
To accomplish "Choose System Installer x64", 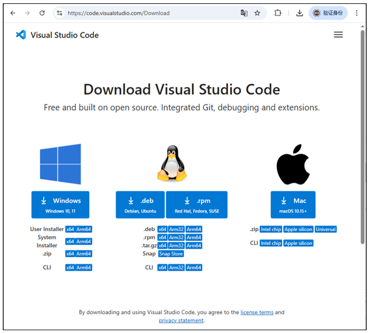I will 70,241.
